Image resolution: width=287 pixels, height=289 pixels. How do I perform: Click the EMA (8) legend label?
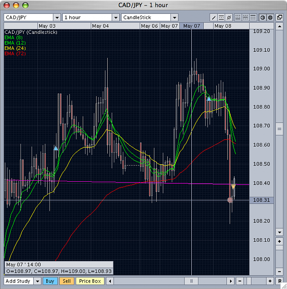pyautogui.click(x=13, y=37)
